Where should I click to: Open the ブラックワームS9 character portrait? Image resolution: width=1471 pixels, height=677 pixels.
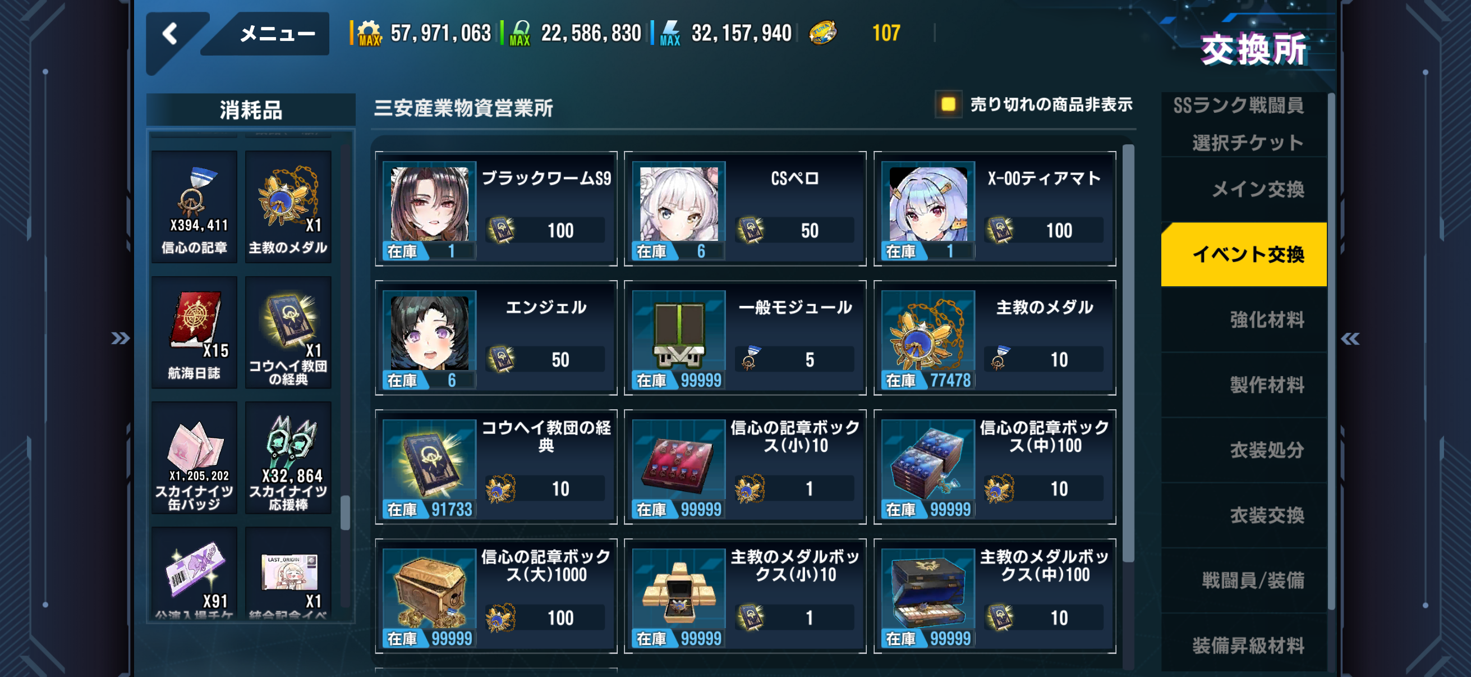(429, 204)
